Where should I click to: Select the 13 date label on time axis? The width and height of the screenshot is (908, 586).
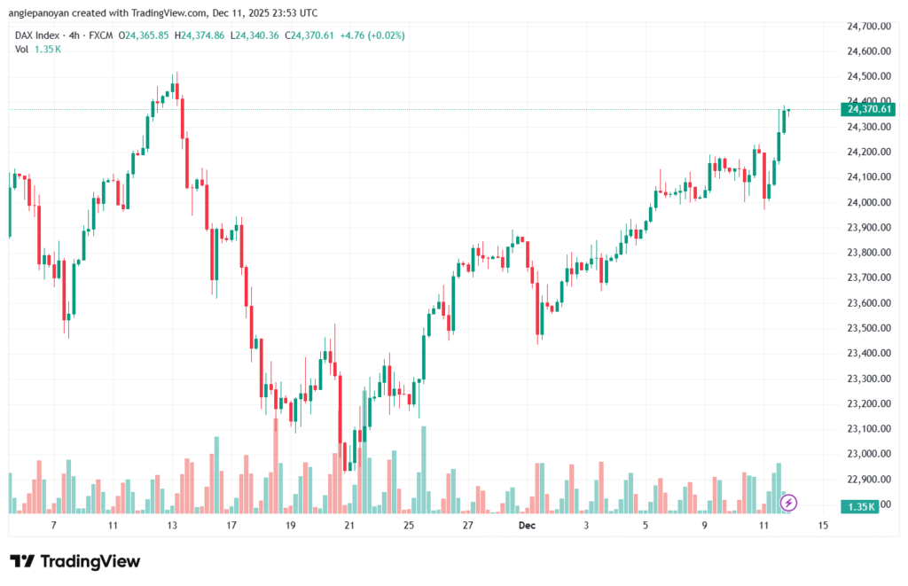pos(172,526)
